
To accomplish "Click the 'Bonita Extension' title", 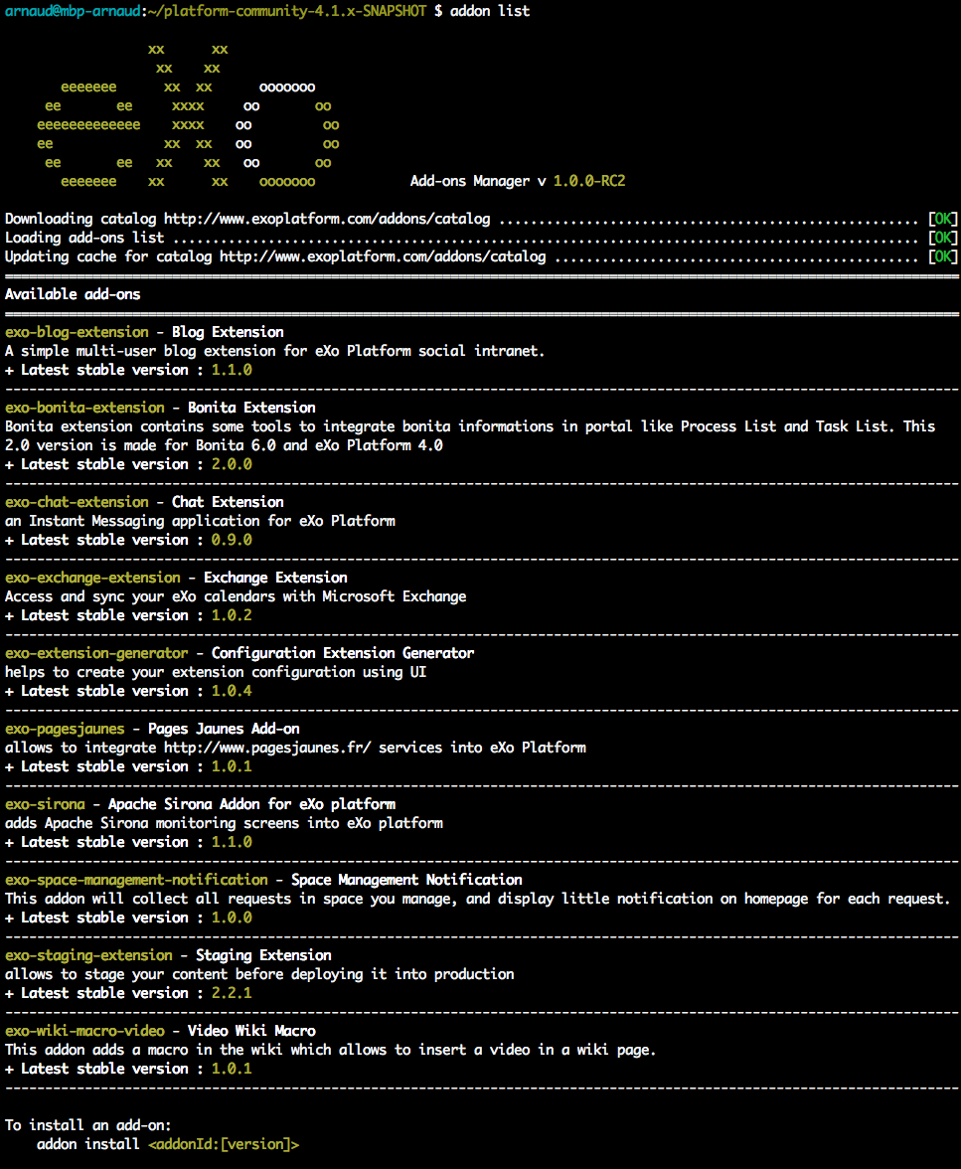I will pos(251,408).
